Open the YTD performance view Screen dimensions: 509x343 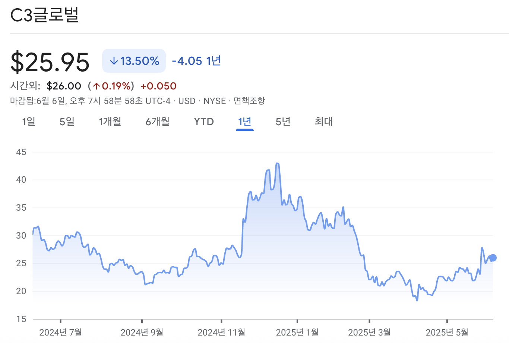click(203, 122)
